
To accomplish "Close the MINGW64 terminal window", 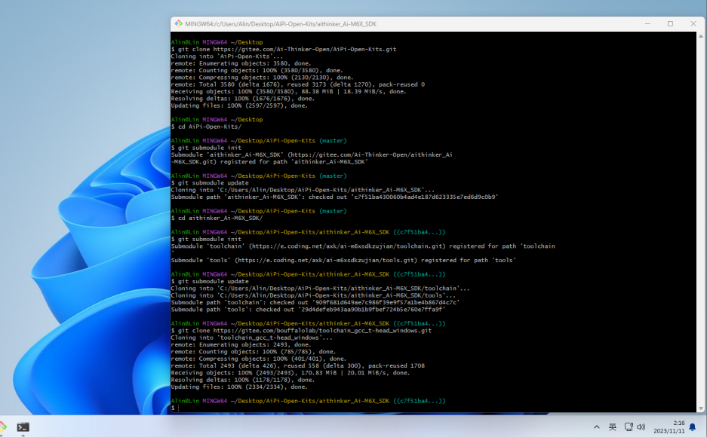I will click(x=693, y=24).
